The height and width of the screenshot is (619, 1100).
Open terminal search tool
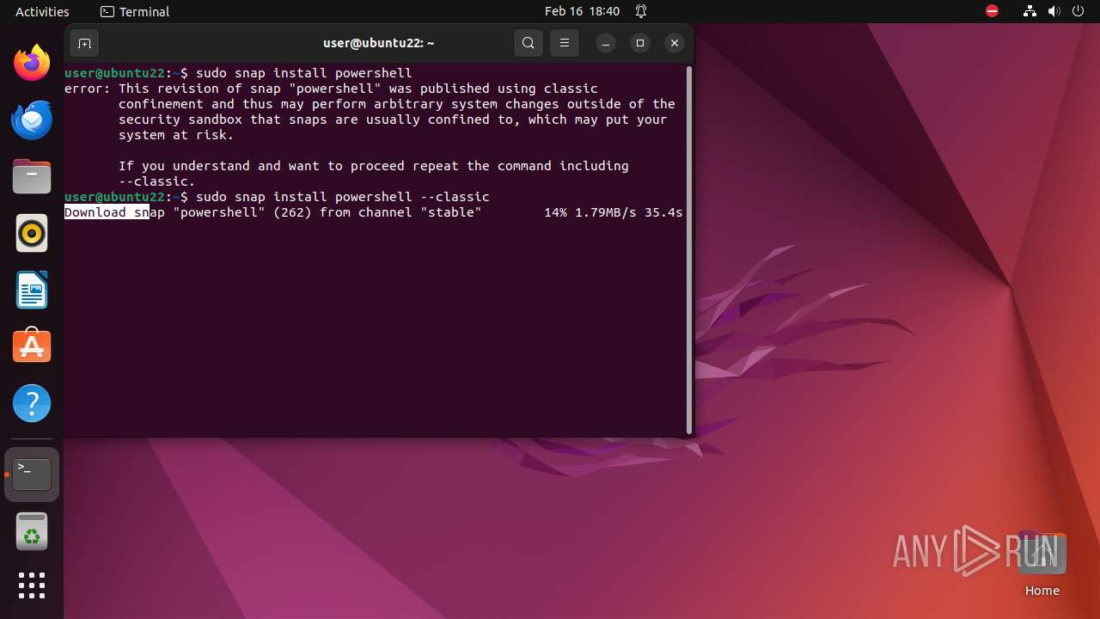(529, 43)
